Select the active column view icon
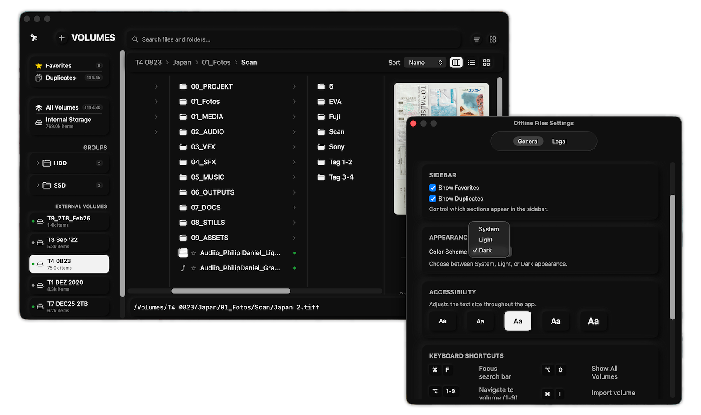 456,62
